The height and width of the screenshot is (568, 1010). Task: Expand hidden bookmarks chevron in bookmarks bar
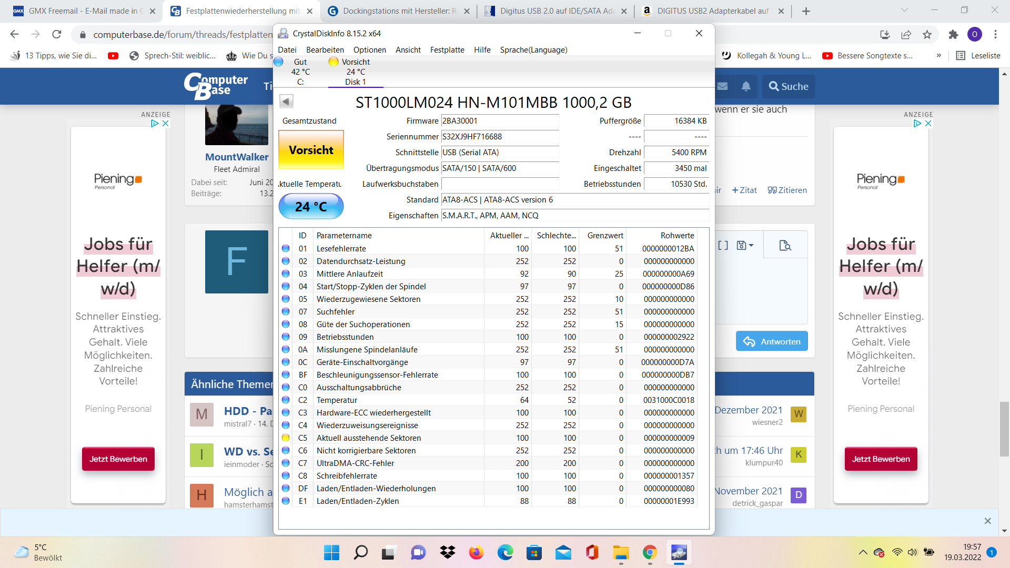coord(938,56)
